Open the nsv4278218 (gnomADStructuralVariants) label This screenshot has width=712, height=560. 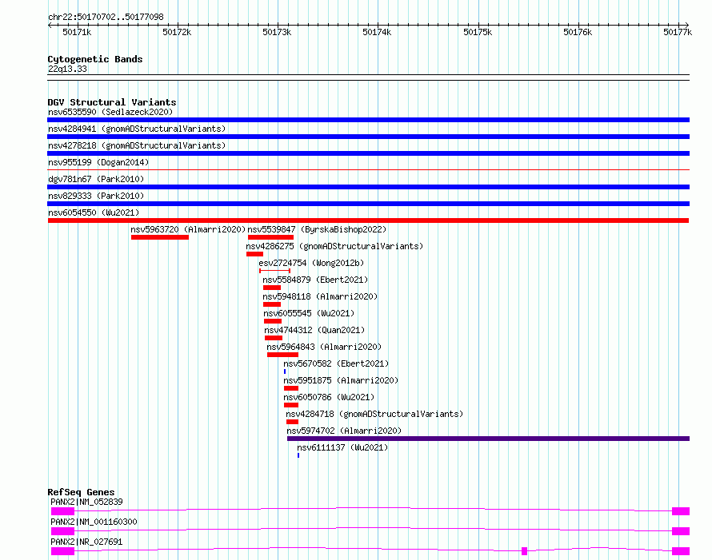(137, 145)
